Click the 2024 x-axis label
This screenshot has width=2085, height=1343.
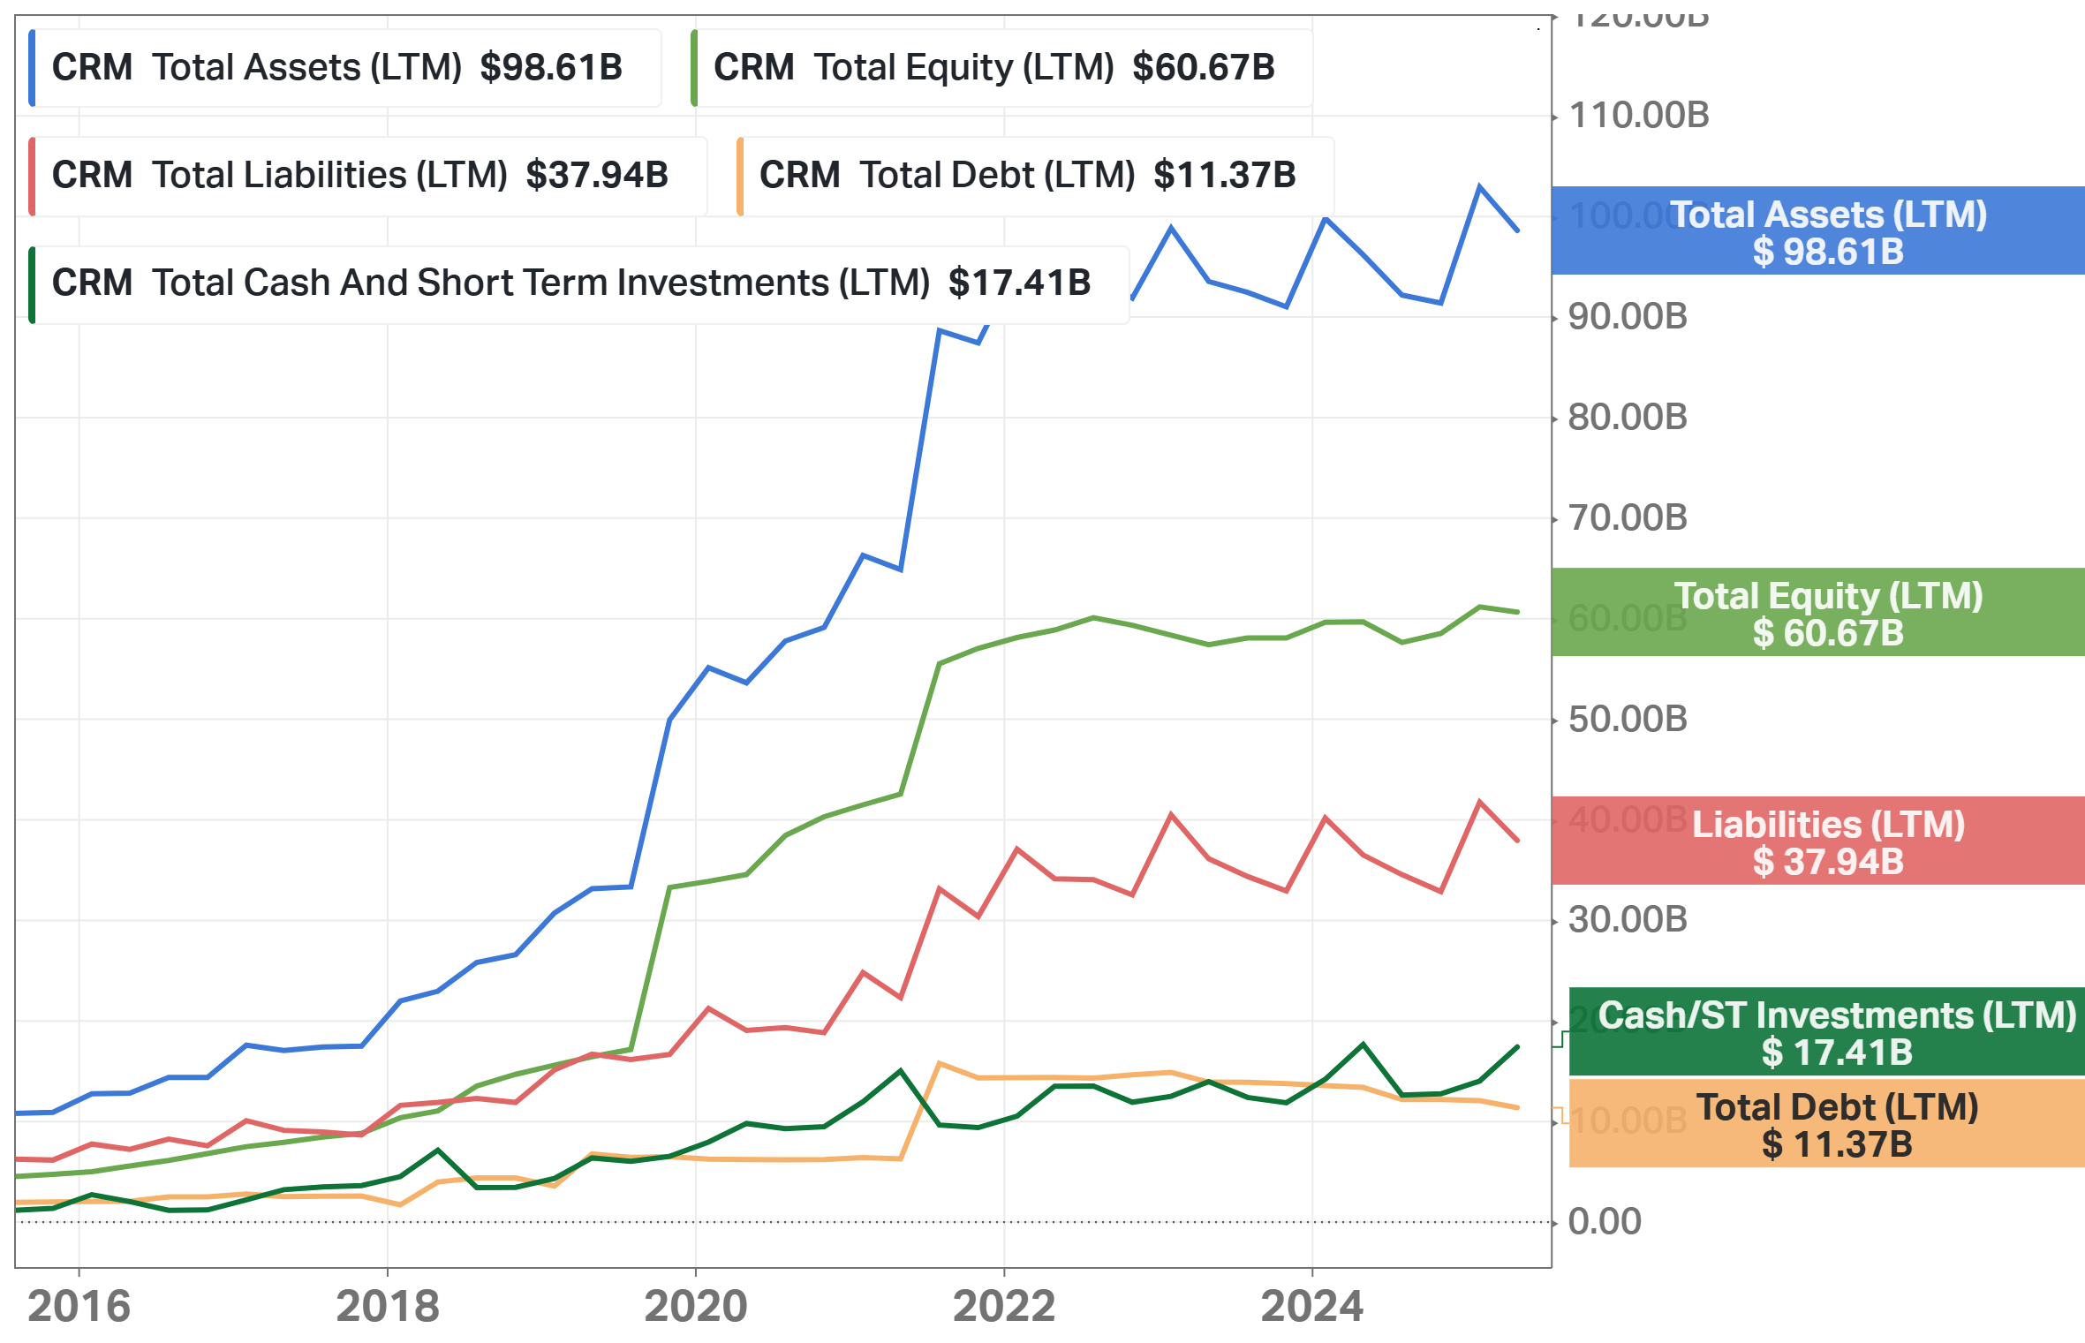(1312, 1306)
